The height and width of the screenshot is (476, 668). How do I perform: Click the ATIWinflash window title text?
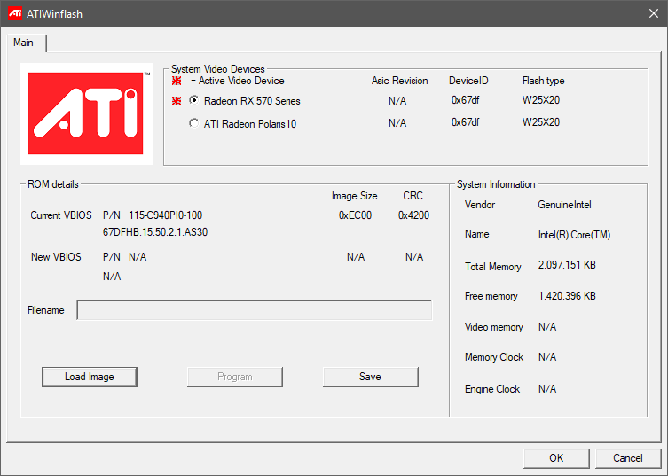click(54, 14)
